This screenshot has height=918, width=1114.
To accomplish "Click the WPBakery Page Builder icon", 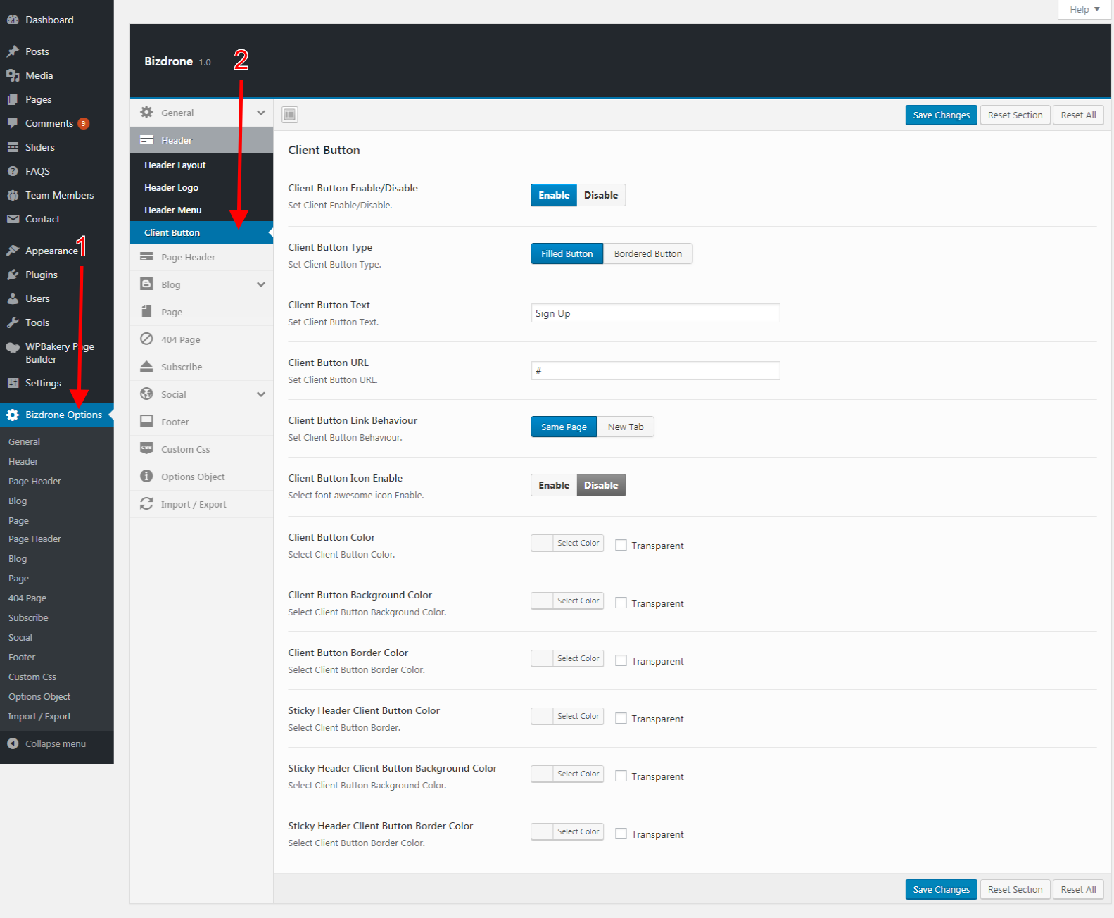I will (13, 347).
